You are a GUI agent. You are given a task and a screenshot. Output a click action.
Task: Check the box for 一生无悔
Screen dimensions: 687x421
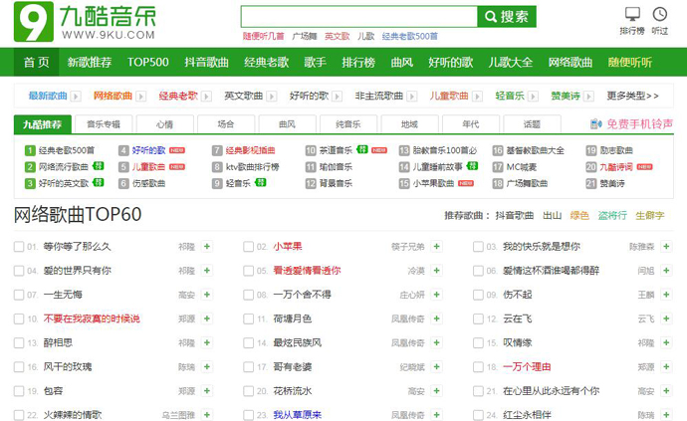point(19,295)
